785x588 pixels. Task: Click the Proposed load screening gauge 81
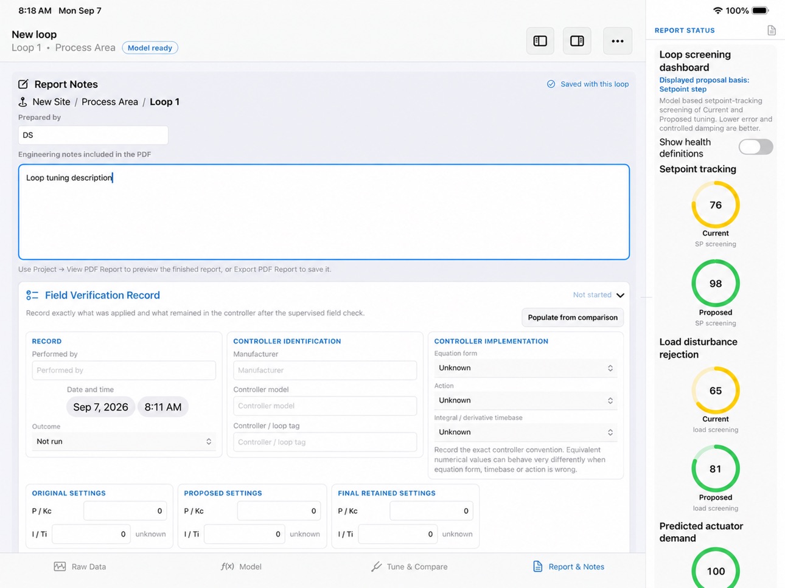click(716, 469)
